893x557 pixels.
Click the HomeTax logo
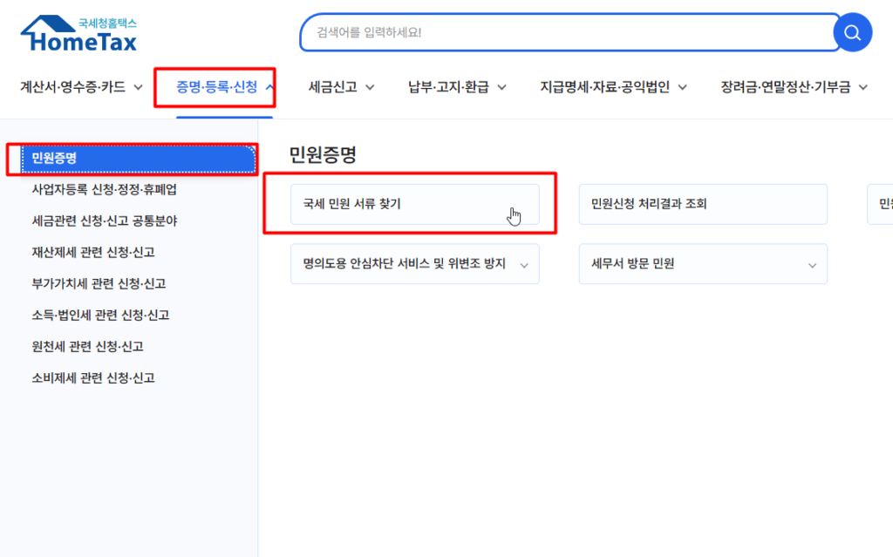[78, 34]
